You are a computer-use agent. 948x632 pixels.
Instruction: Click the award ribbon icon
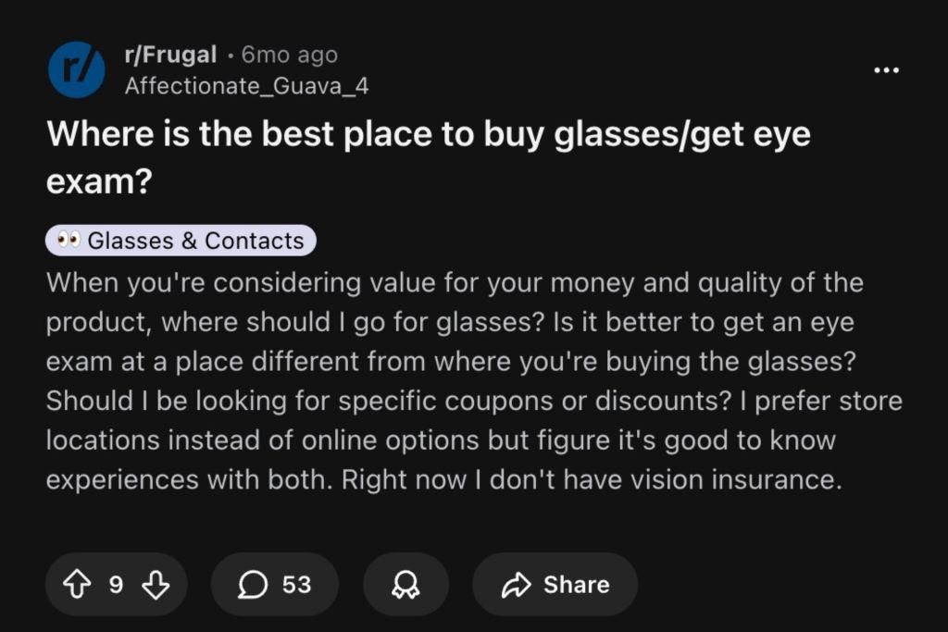[x=405, y=584]
